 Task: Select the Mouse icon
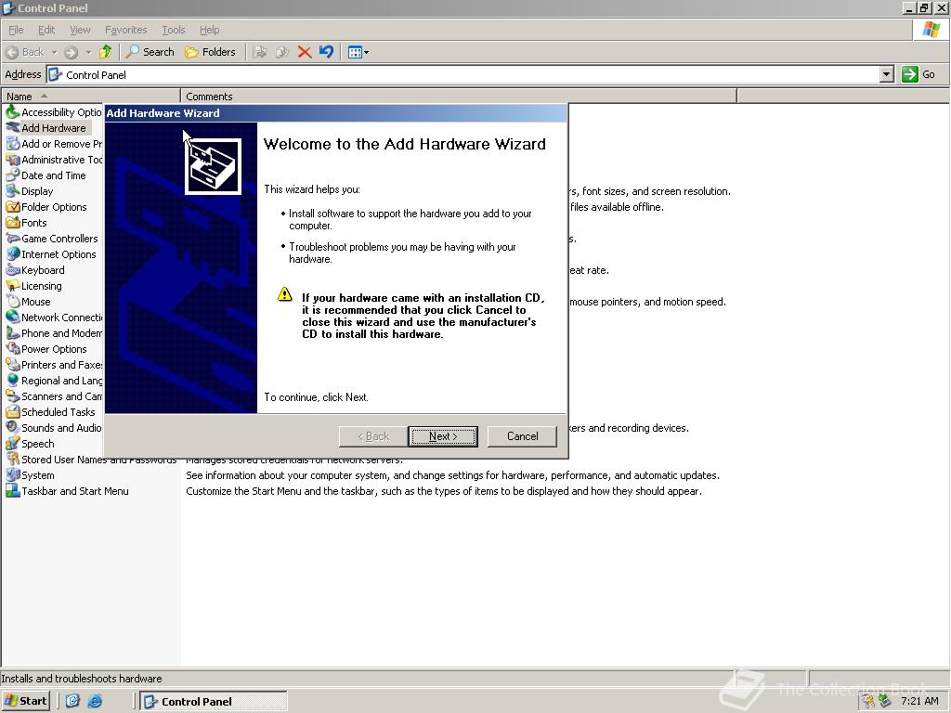pyautogui.click(x=12, y=302)
